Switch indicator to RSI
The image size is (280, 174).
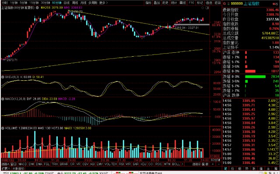pos(122,164)
